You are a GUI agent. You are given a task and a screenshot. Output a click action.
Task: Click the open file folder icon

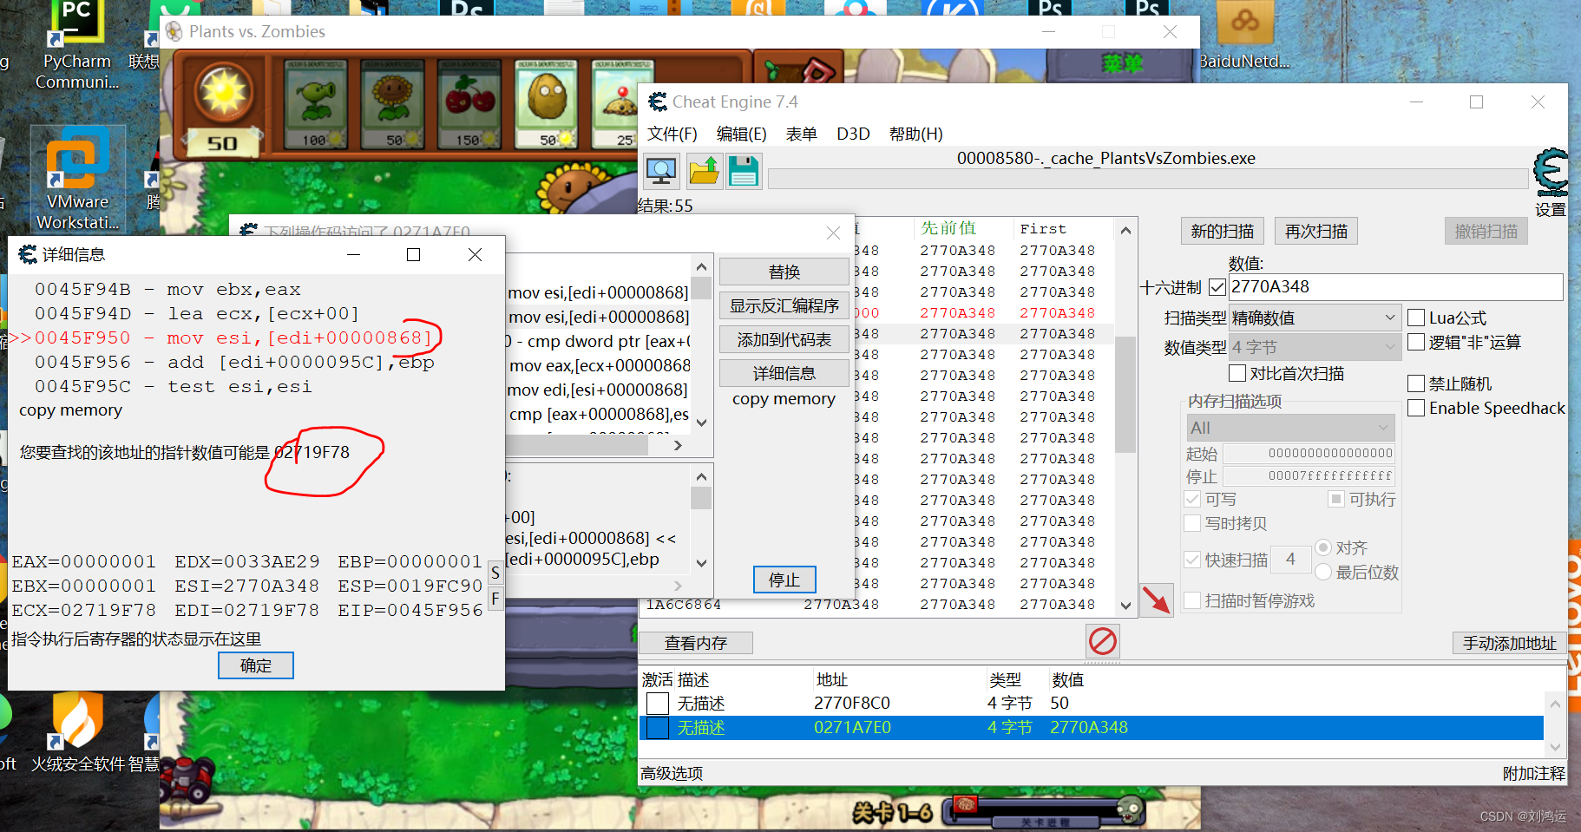(704, 171)
